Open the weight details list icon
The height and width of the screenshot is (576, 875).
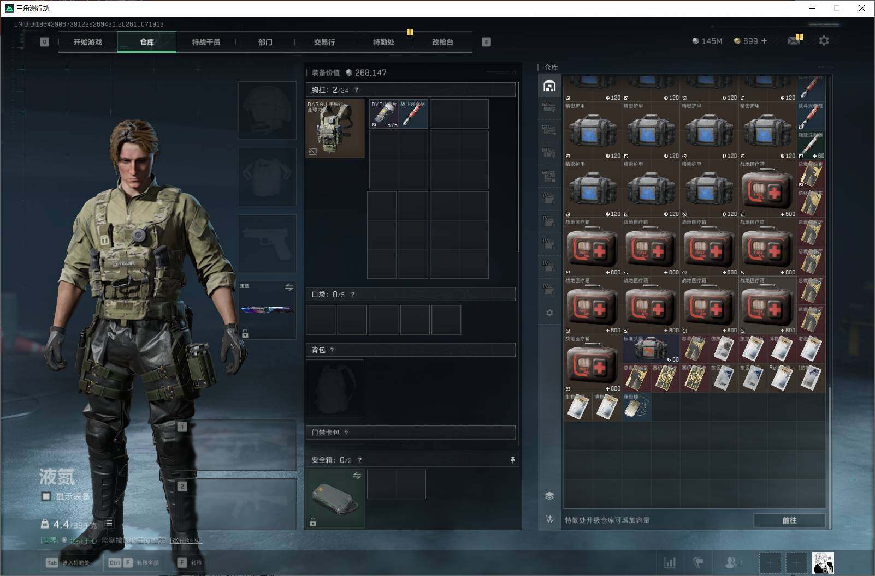pyautogui.click(x=109, y=524)
